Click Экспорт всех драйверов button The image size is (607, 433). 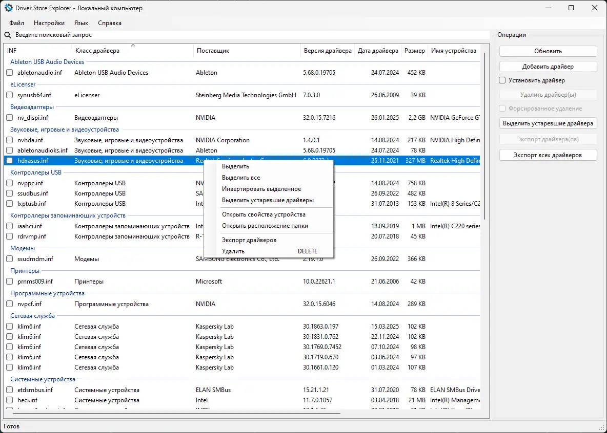click(548, 155)
